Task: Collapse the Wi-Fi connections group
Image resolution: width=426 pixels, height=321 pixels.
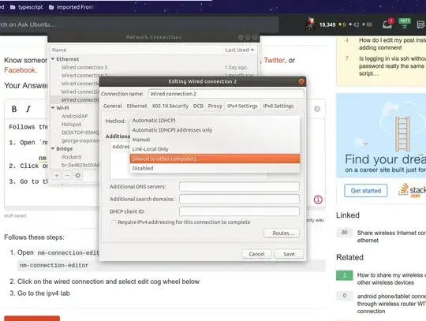Action: click(x=54, y=108)
